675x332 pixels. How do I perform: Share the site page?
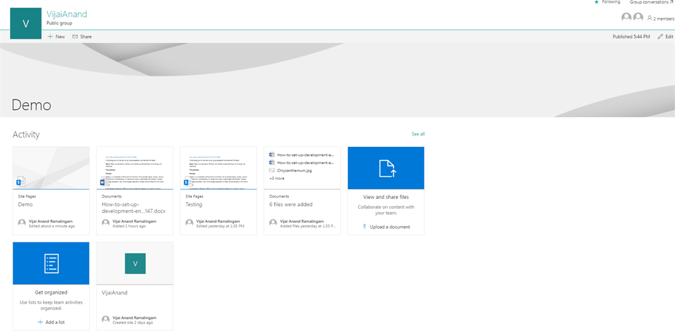pos(82,36)
